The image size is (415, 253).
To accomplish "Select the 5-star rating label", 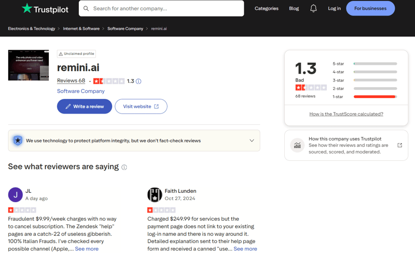I will point(338,64).
